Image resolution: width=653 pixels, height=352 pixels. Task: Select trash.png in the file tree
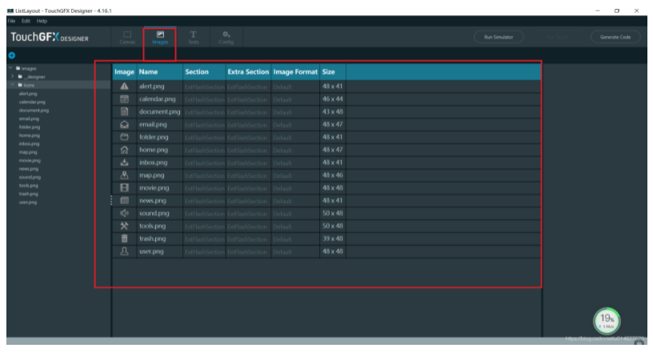point(28,194)
